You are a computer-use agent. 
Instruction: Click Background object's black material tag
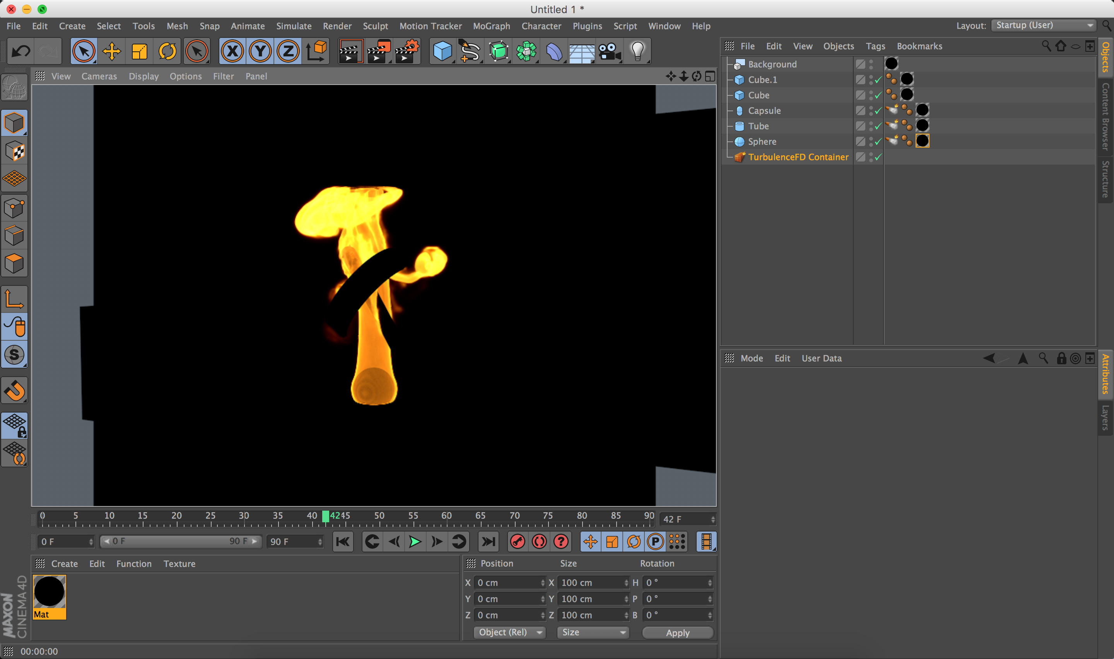tap(891, 64)
